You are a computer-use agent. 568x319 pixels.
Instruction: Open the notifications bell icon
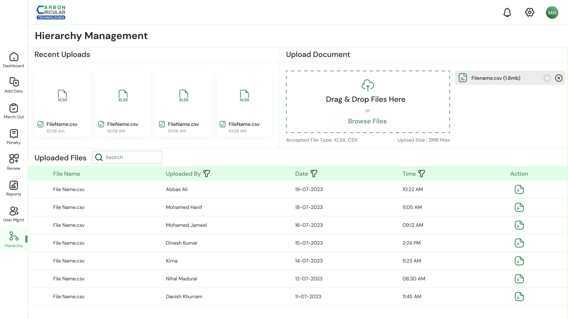tap(507, 12)
